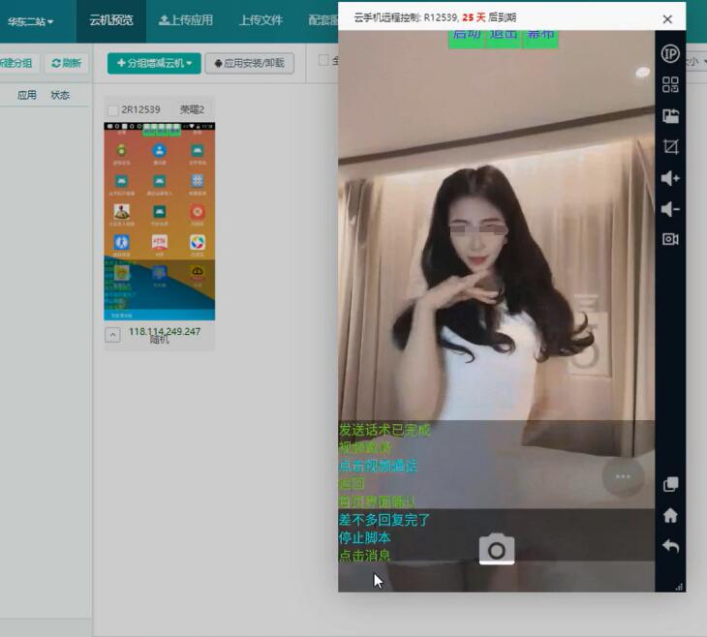Click the IP address 118.114.249.247

click(x=165, y=331)
